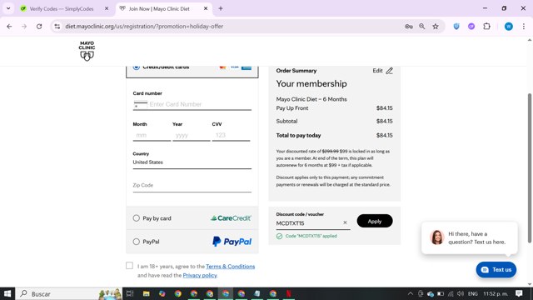Image resolution: width=533 pixels, height=300 pixels.
Task: Click the CVV field
Action: (232, 135)
